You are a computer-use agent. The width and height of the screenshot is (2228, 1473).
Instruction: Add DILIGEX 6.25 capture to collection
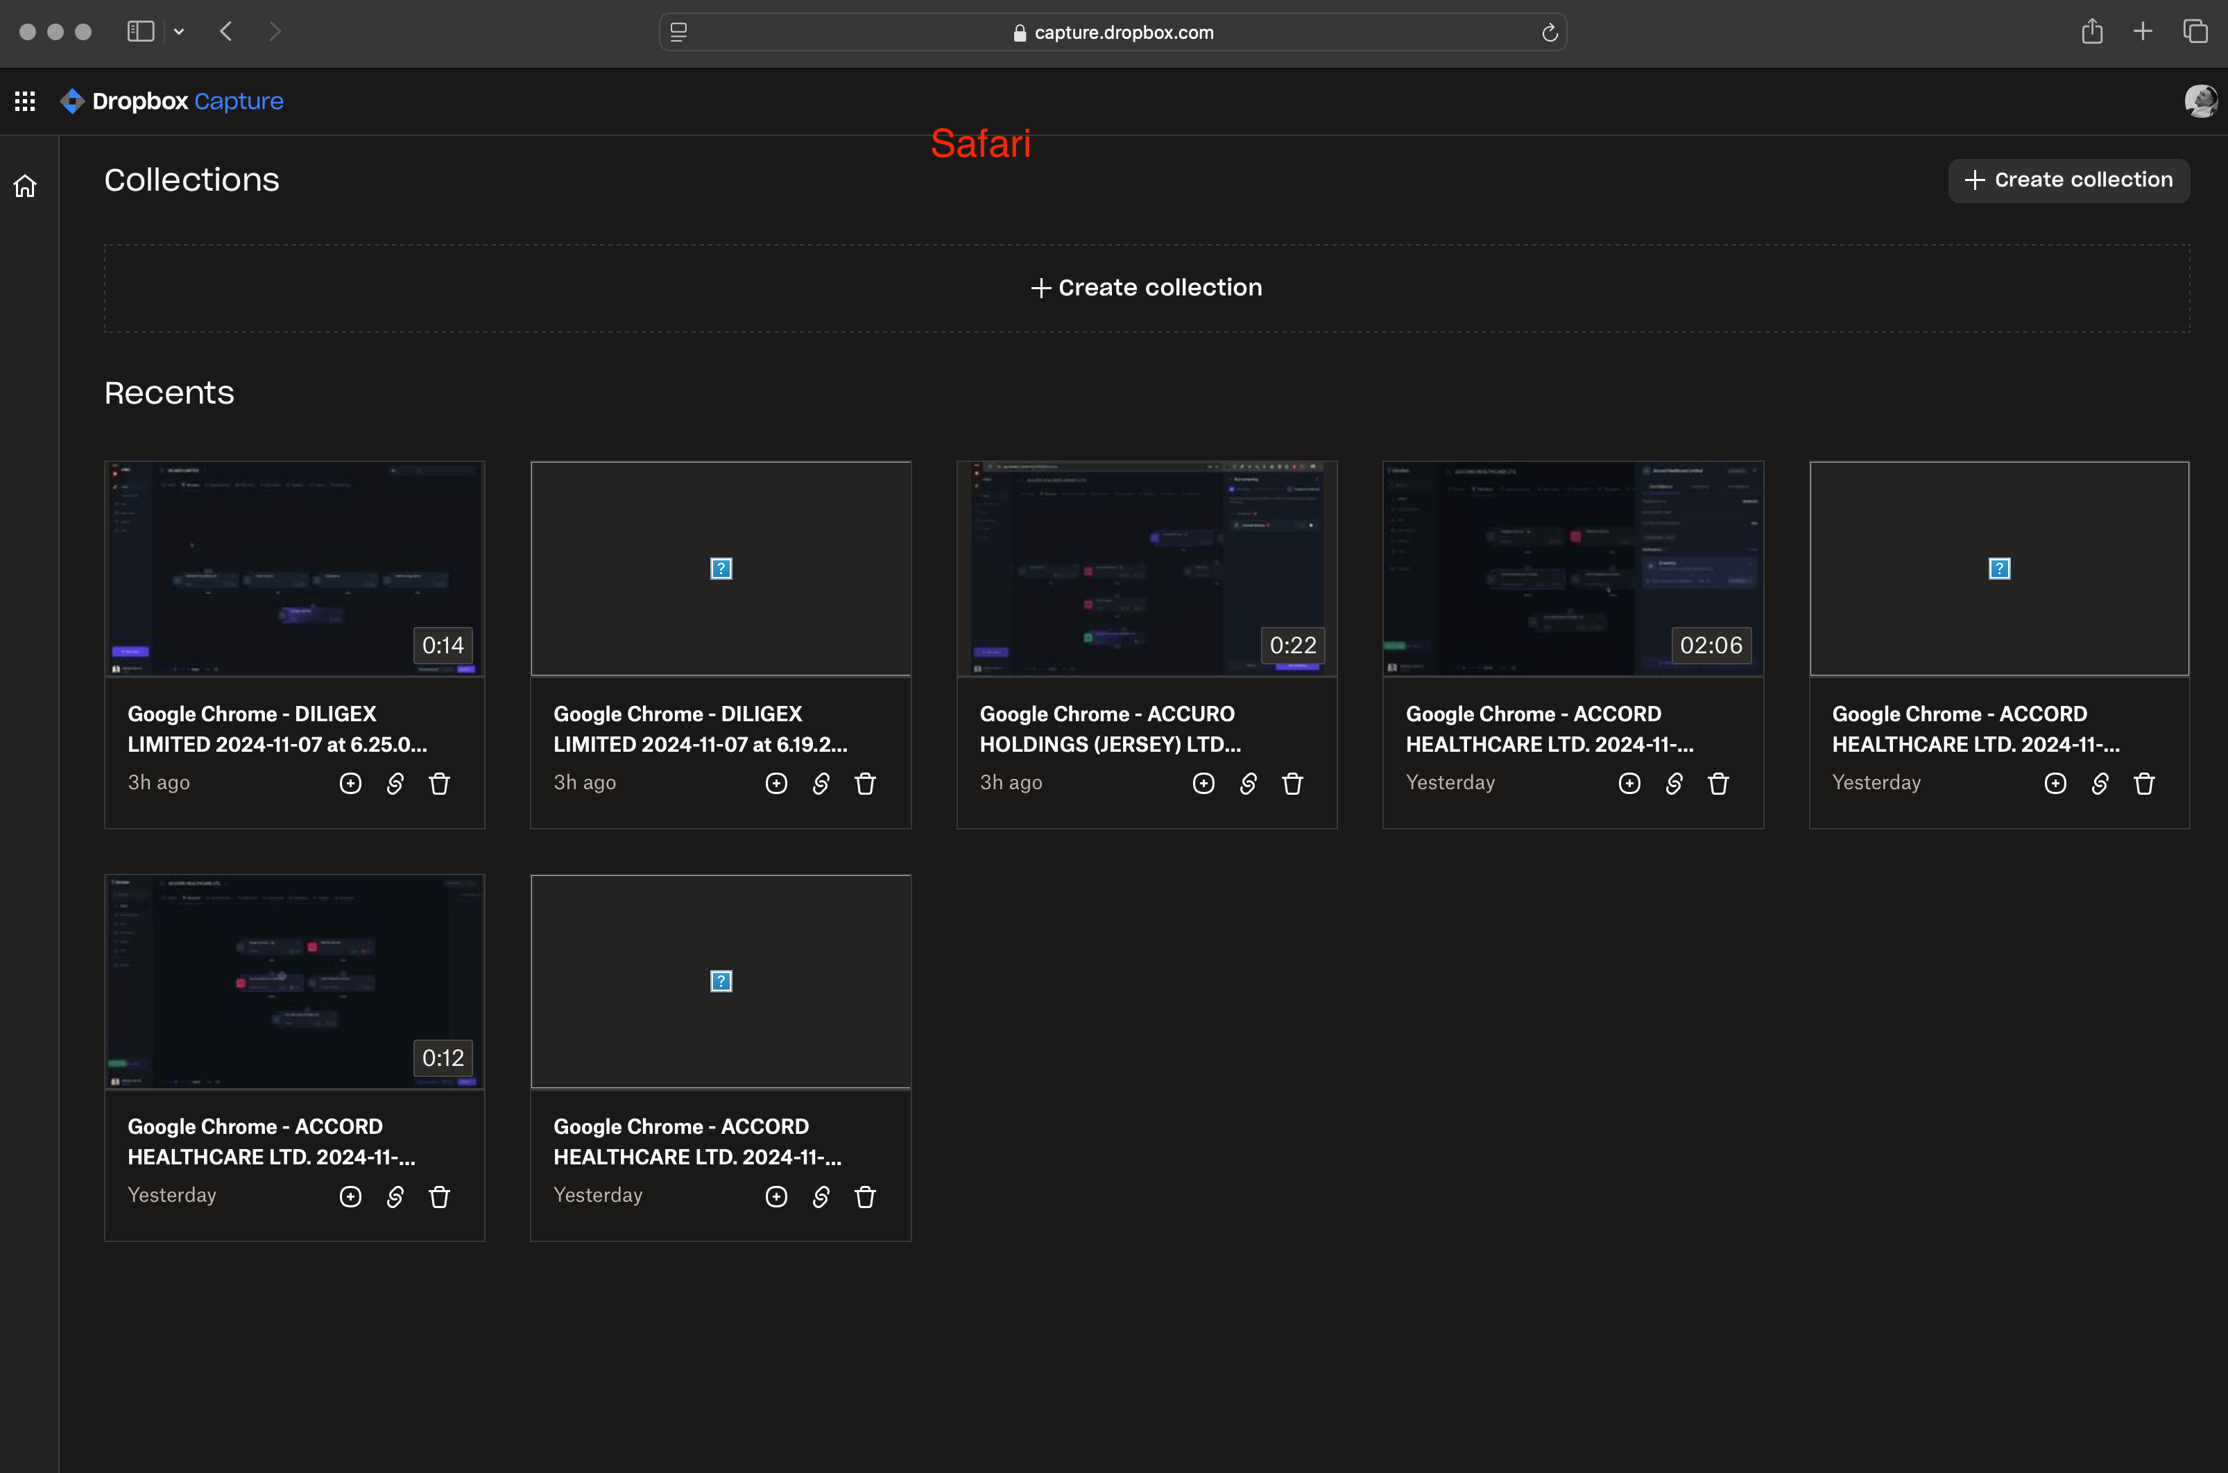tap(350, 784)
